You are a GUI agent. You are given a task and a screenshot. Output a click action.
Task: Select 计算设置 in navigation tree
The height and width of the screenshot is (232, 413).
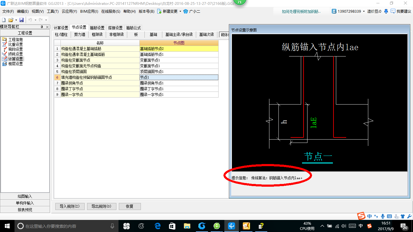point(15,59)
